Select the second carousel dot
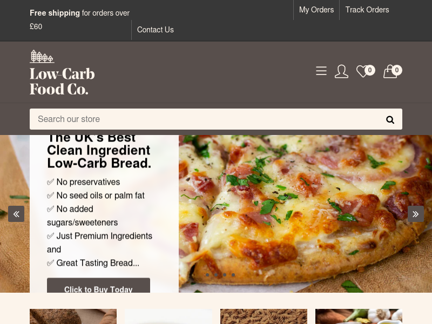Image resolution: width=432 pixels, height=324 pixels. (216, 275)
